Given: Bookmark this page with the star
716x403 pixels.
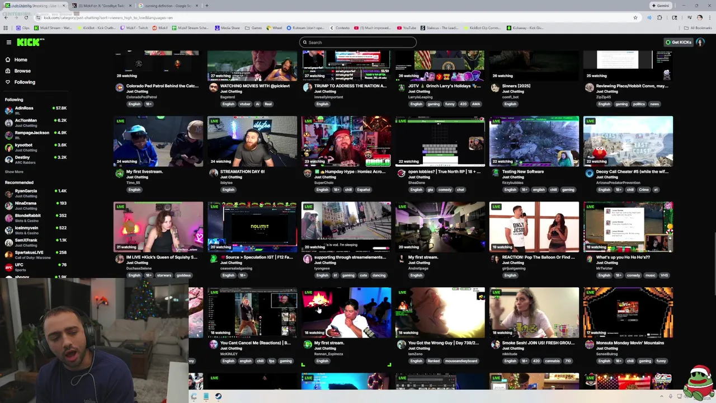Looking at the screenshot, I should (635, 17).
